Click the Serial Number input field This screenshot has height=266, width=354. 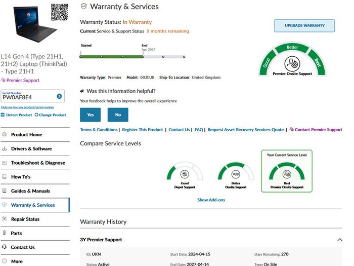point(32,96)
